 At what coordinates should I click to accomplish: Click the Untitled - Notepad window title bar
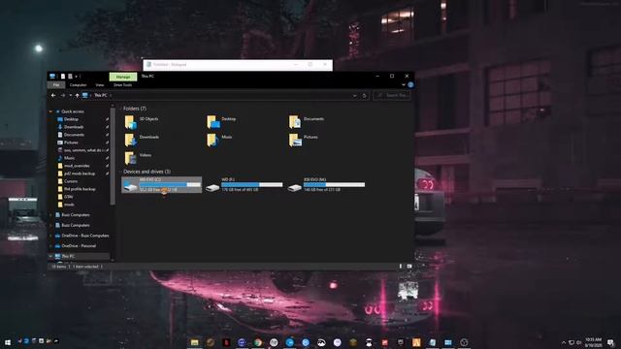(238, 65)
